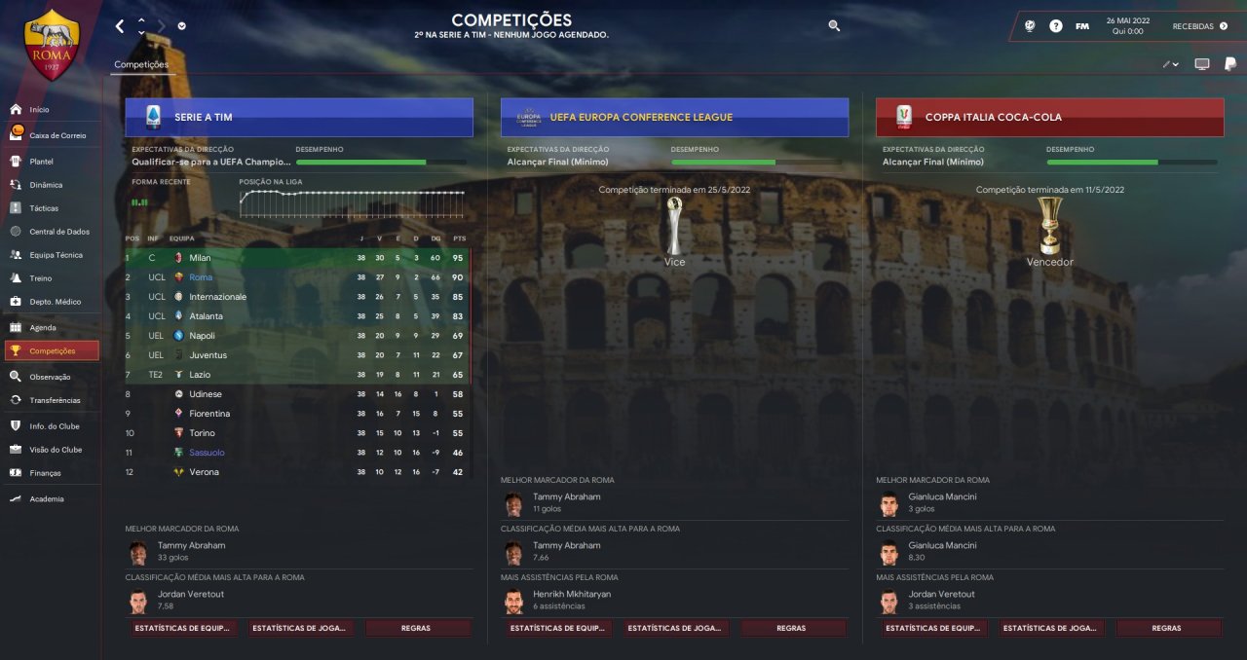The height and width of the screenshot is (660, 1247).
Task: Click the Serie A Desempenho progress bar
Action: pos(381,163)
